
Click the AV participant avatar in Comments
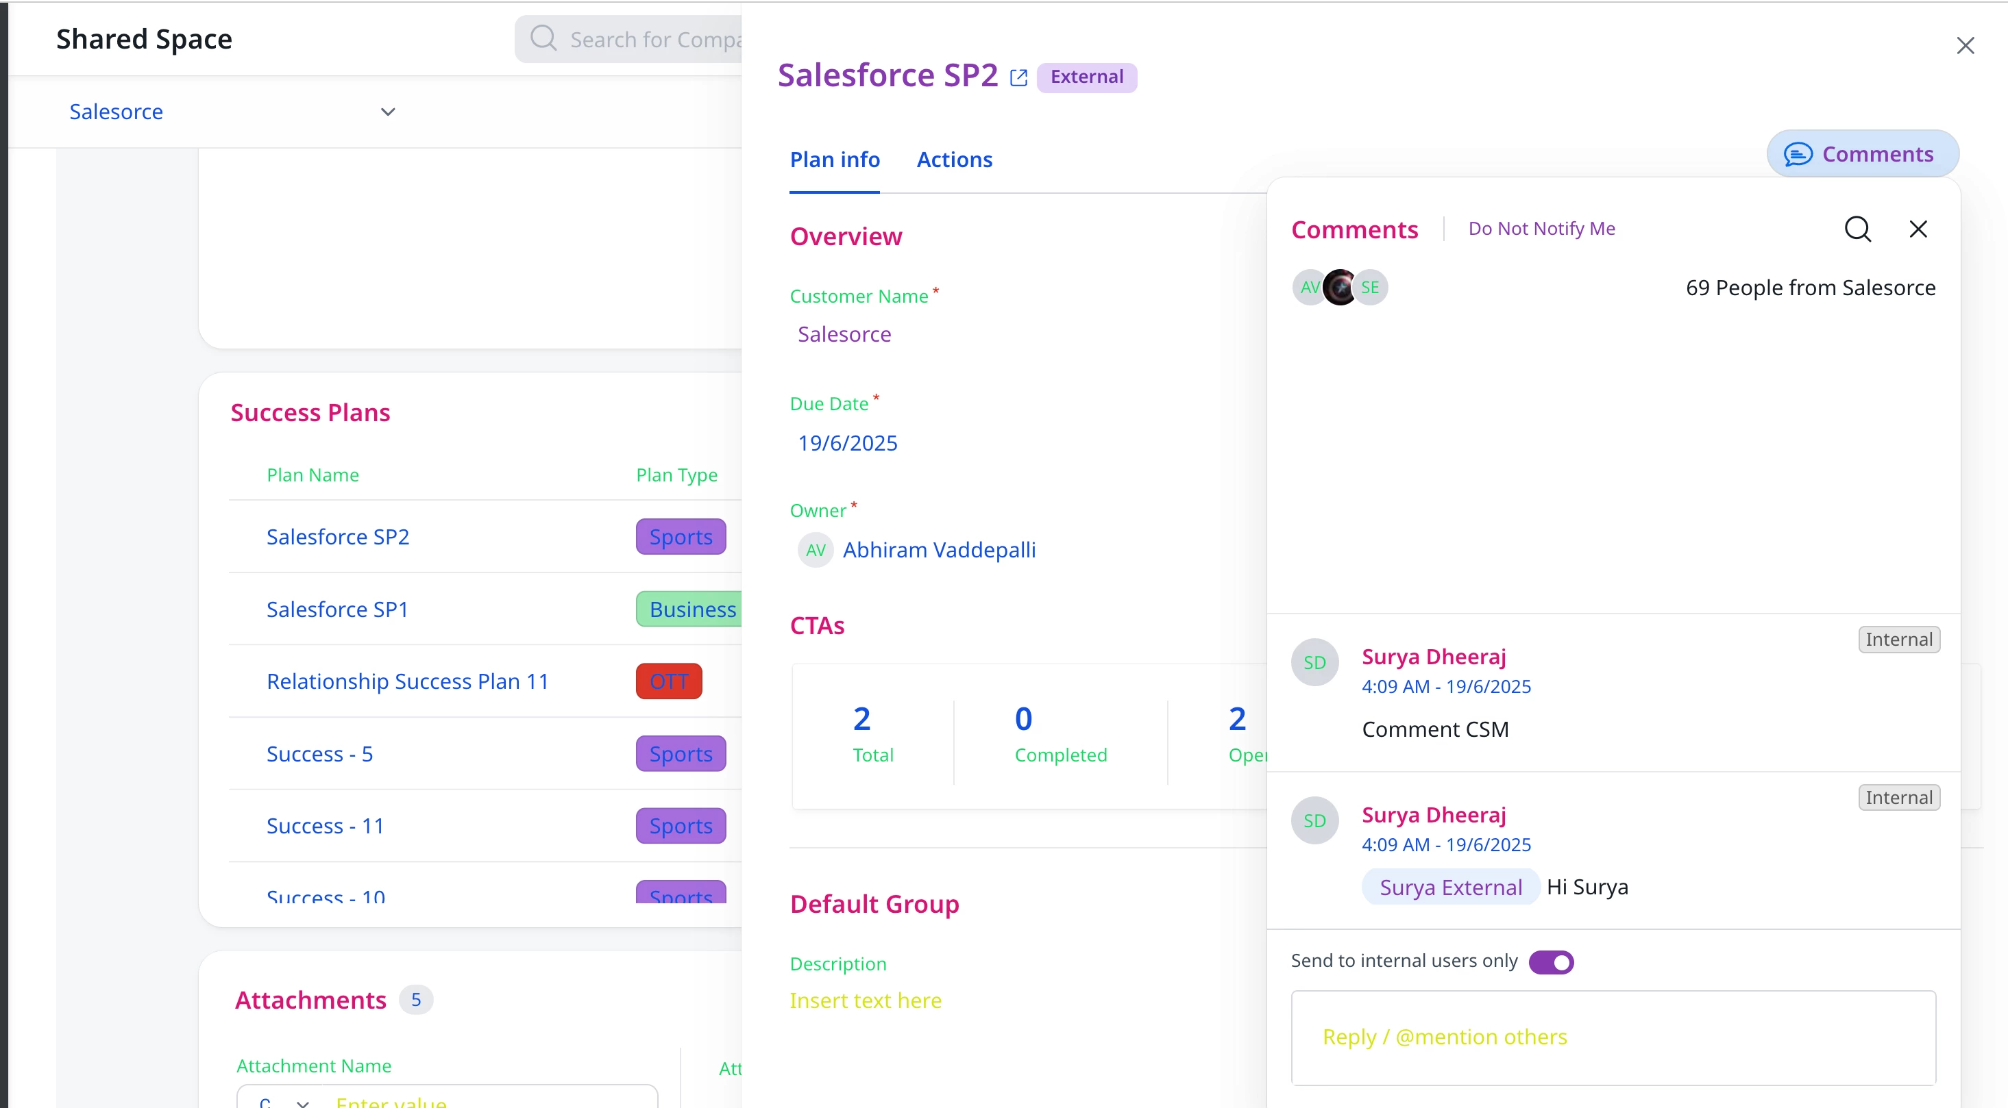click(1308, 288)
